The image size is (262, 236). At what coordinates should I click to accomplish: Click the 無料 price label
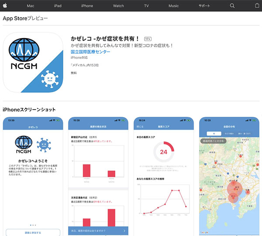pyautogui.click(x=74, y=73)
